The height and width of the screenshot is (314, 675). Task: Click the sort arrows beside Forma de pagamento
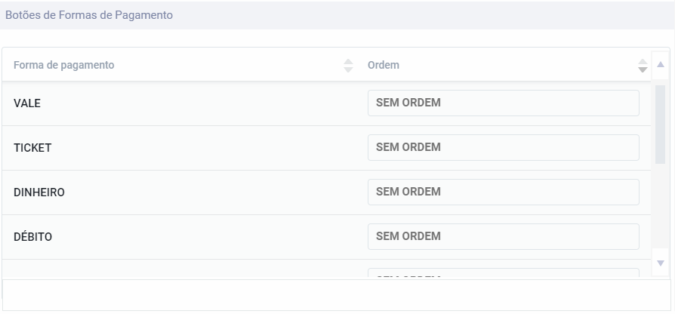point(348,66)
